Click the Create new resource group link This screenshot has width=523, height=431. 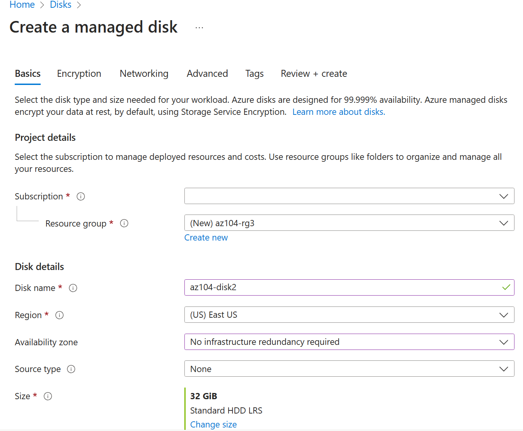tap(206, 238)
